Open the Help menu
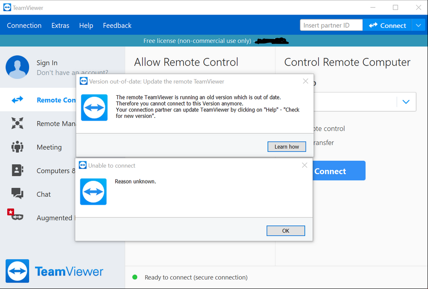 86,25
